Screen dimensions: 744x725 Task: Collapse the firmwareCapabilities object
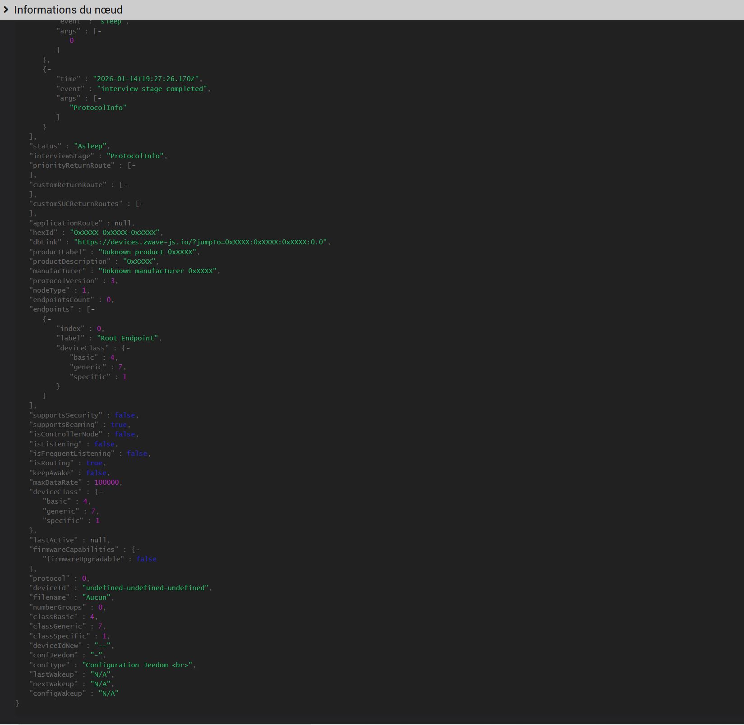click(x=137, y=550)
